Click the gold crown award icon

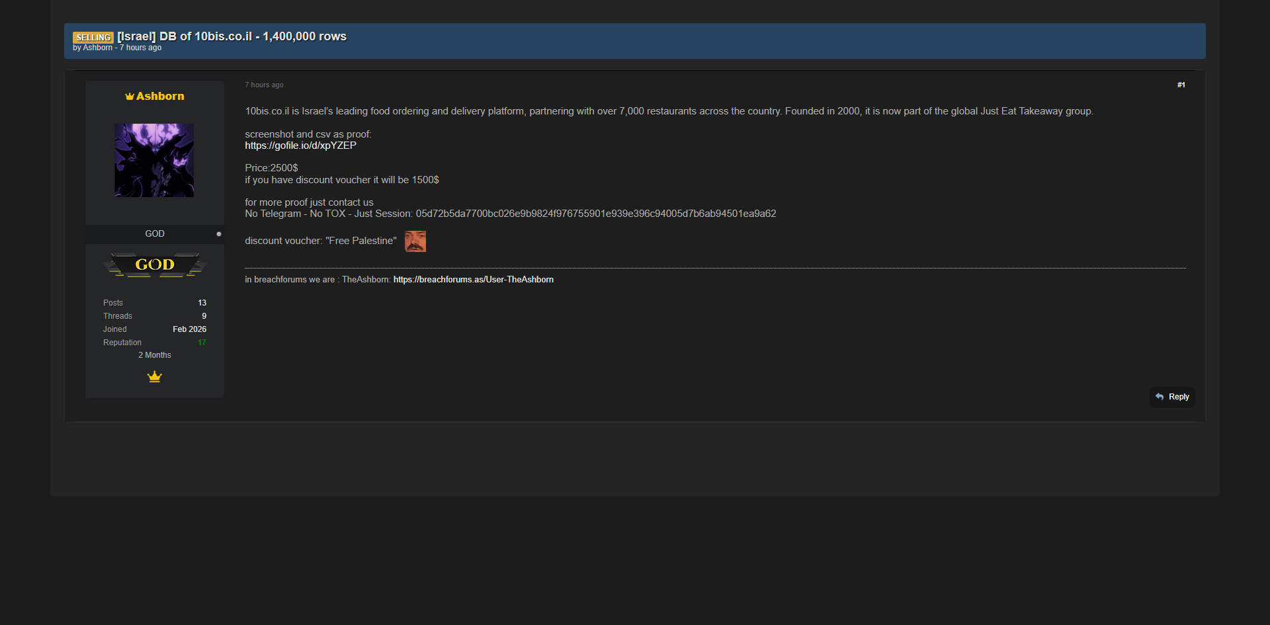pyautogui.click(x=155, y=377)
